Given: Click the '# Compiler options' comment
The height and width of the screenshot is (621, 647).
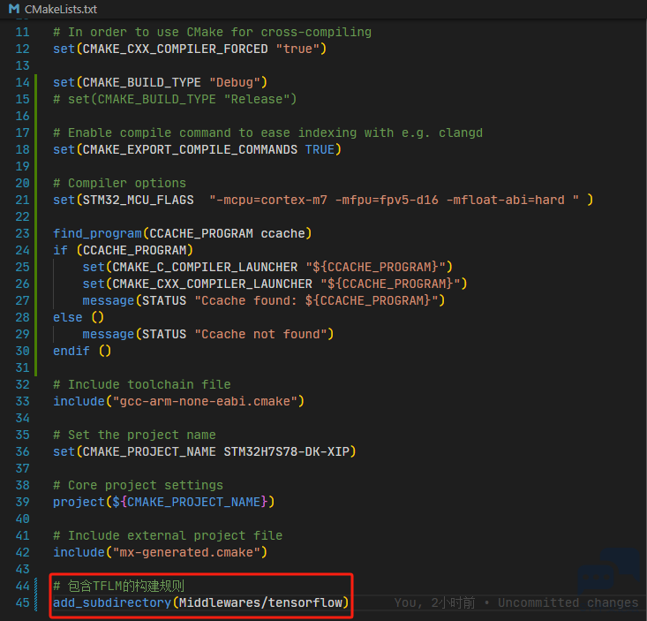Looking at the screenshot, I should click(x=120, y=184).
